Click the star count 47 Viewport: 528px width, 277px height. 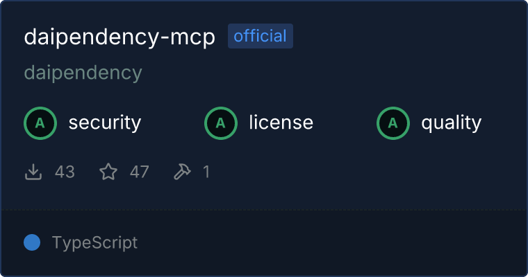[x=140, y=172]
